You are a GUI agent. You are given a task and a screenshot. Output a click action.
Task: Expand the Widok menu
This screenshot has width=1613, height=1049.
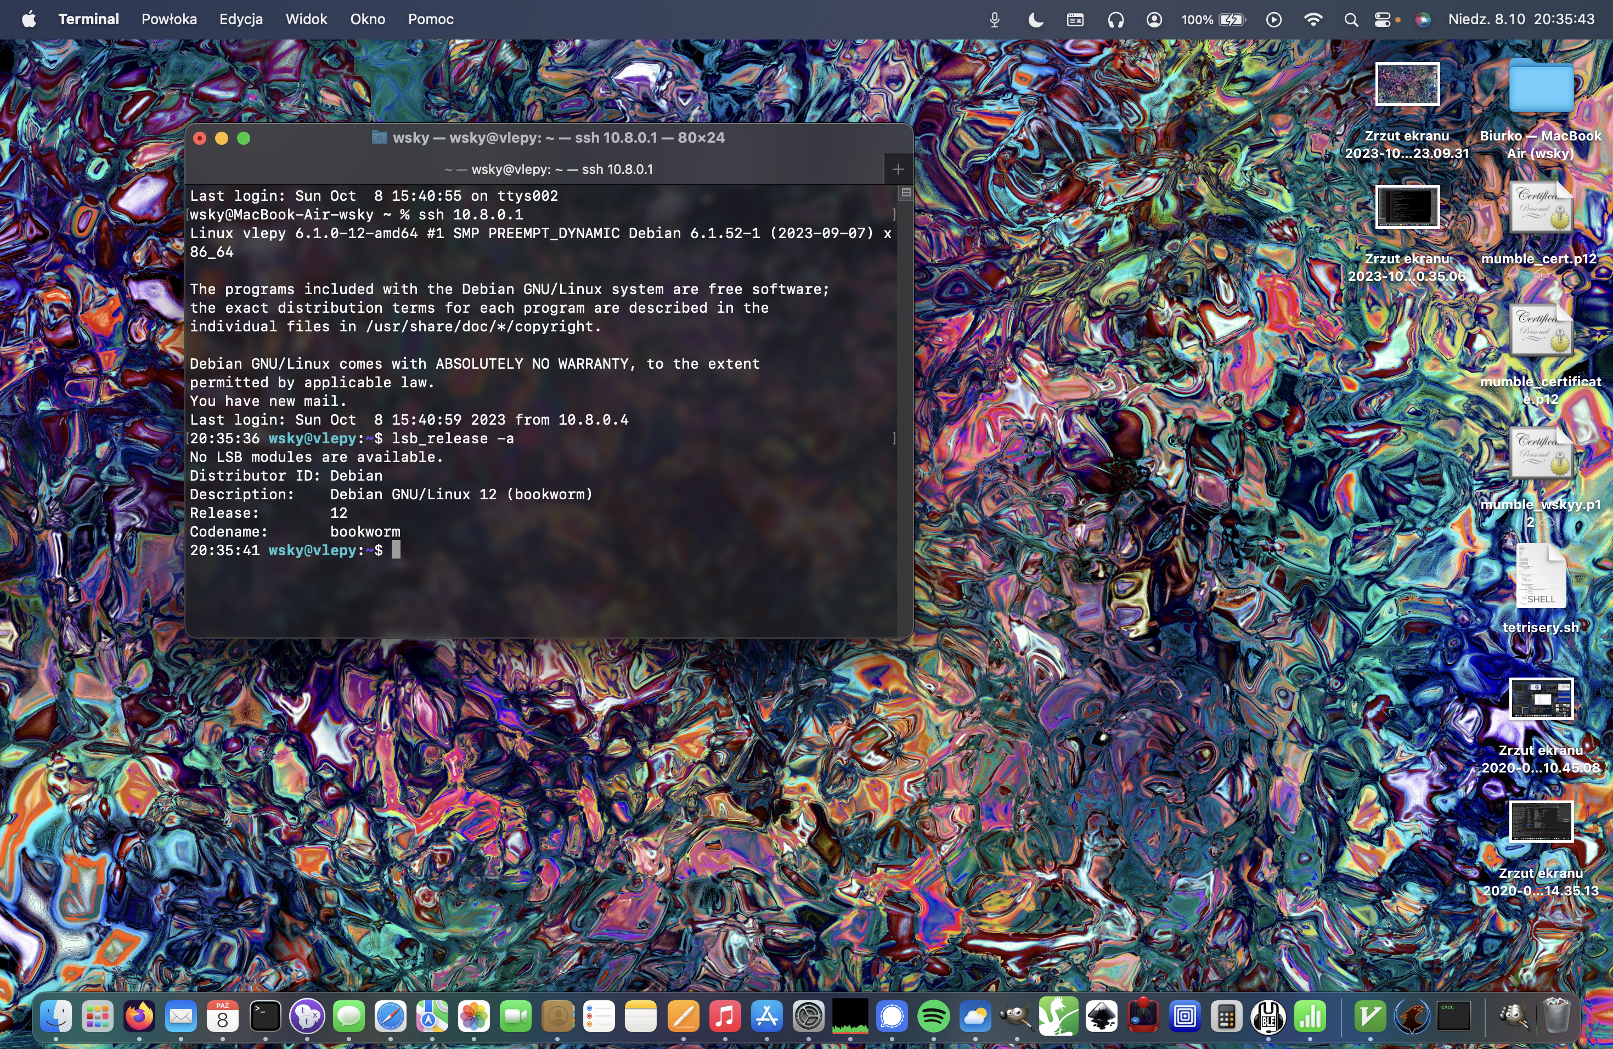[x=306, y=20]
